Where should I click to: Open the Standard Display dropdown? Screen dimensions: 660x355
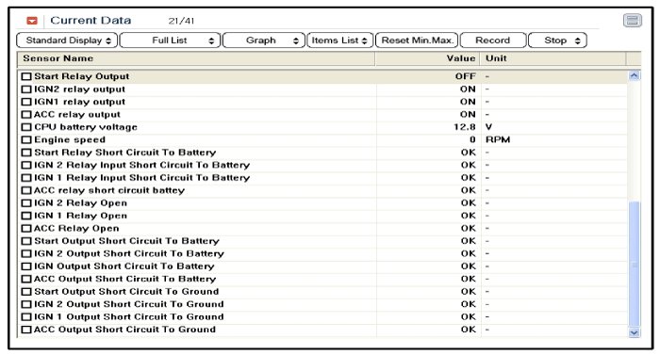[67, 40]
